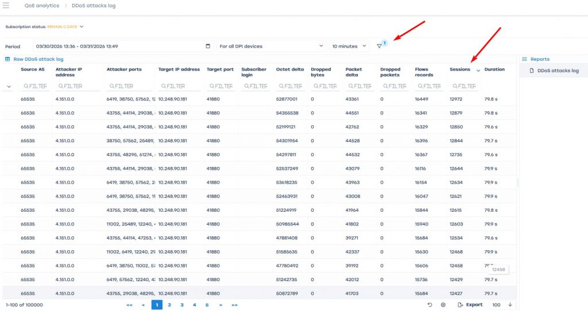Open the period calendar picker icon
This screenshot has width=588, height=311.
208,46
